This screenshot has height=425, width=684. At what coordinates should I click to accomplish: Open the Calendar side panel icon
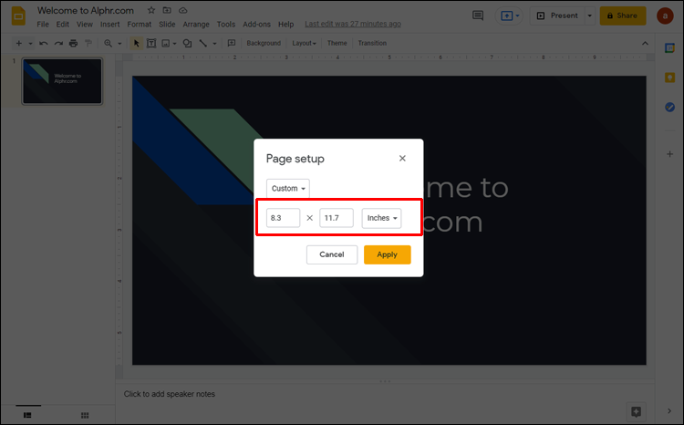[669, 48]
